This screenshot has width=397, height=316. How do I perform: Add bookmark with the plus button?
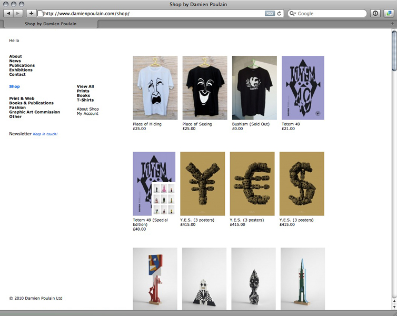31,13
